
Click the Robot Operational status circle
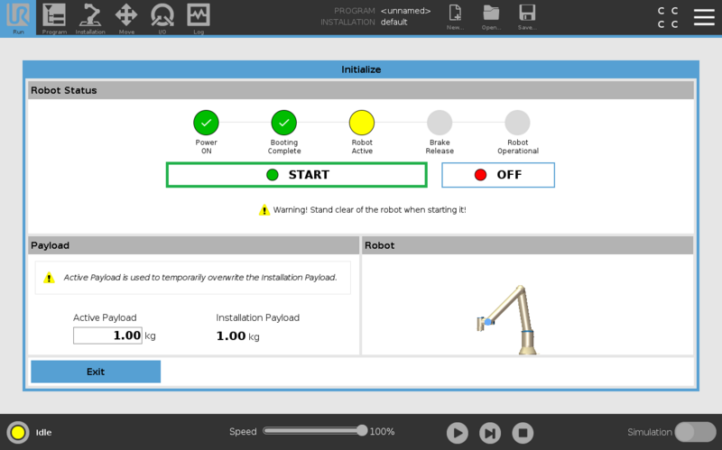[517, 123]
